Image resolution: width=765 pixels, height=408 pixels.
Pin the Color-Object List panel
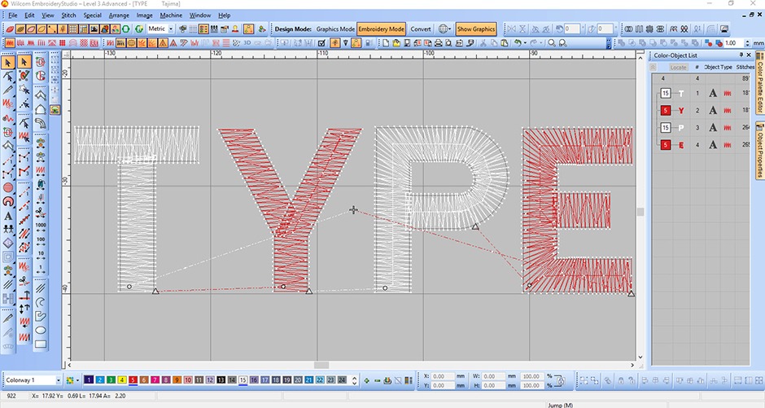pos(741,55)
